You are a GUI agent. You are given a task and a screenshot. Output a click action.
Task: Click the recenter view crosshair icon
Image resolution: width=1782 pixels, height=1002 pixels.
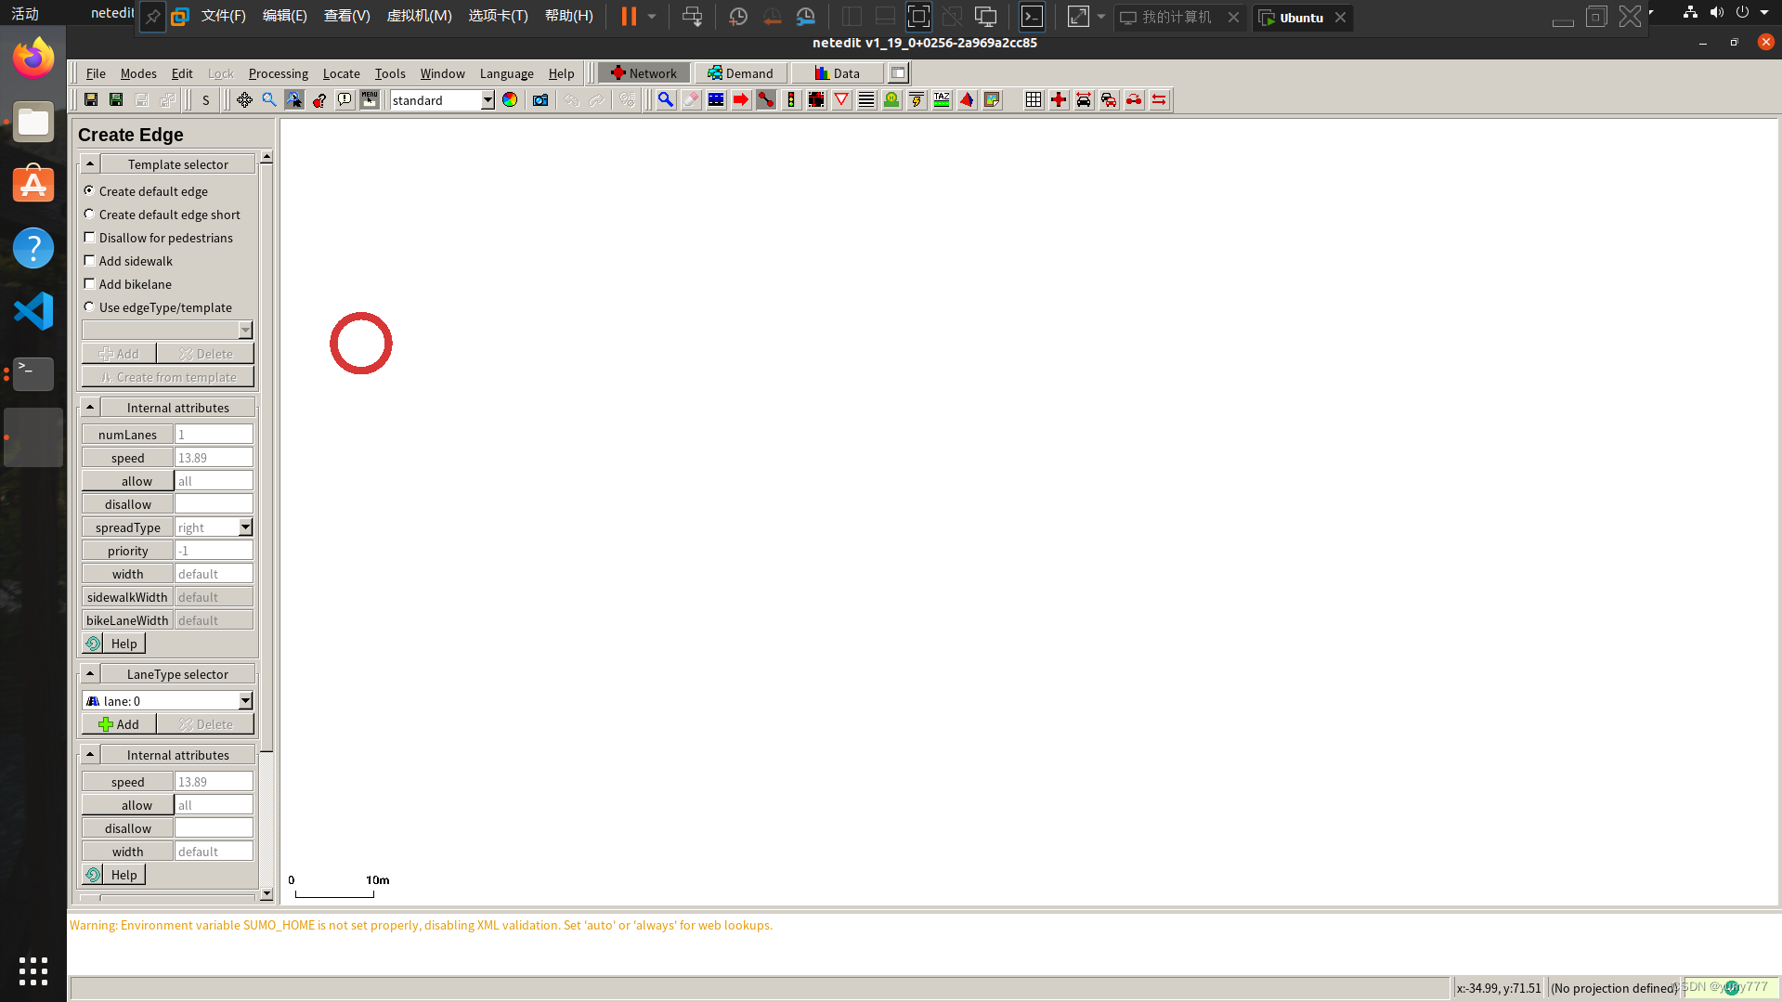244,99
